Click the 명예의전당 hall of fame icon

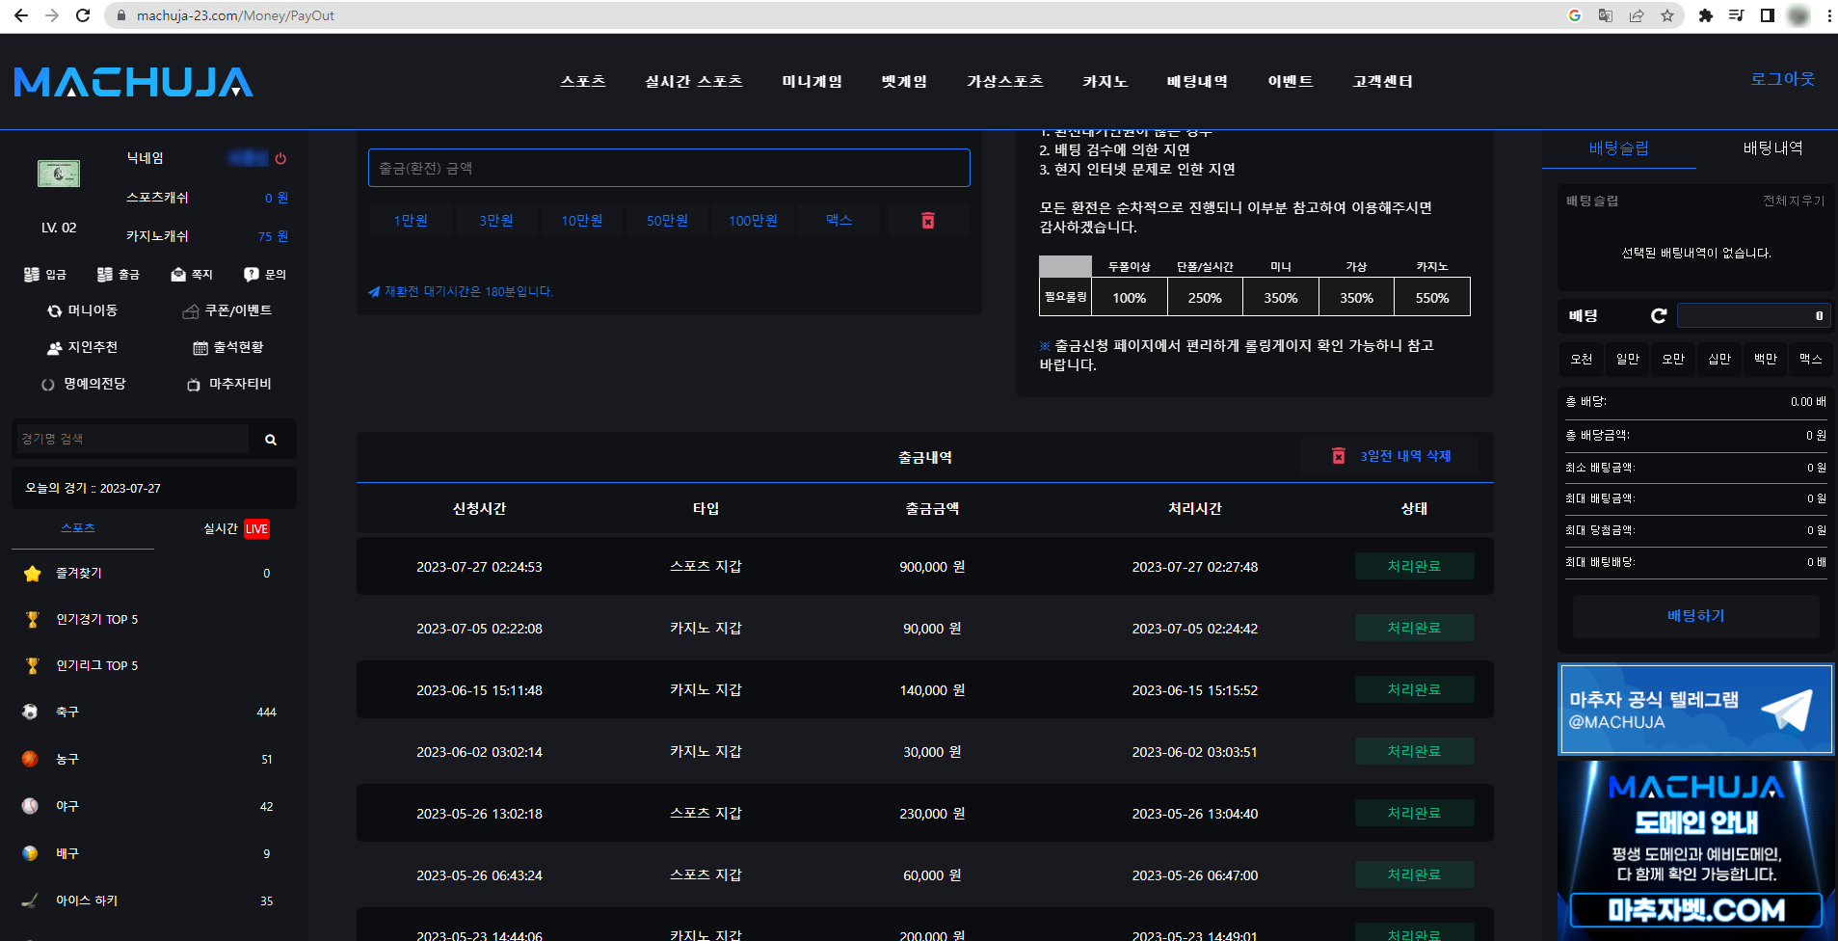click(x=49, y=384)
